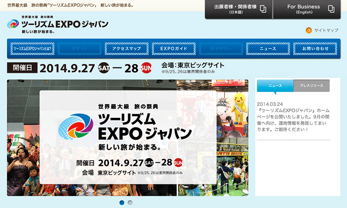Click the お問い合わせ navigation button
Screen dimensions: 347x208
315,48
